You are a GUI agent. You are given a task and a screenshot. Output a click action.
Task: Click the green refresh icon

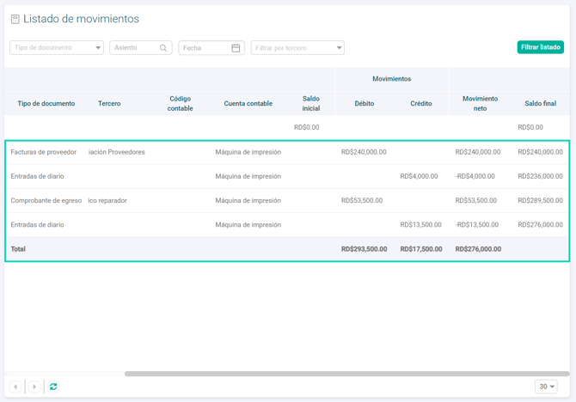coord(53,387)
